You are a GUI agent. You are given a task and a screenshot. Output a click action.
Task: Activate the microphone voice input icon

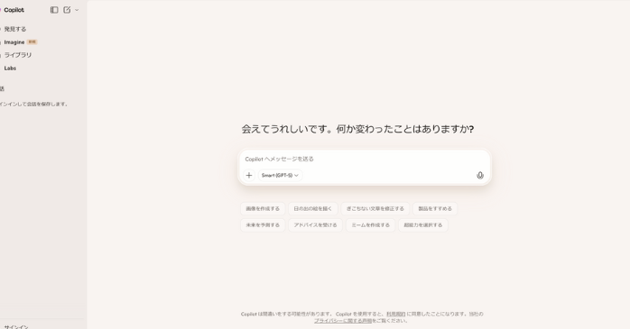tap(480, 176)
